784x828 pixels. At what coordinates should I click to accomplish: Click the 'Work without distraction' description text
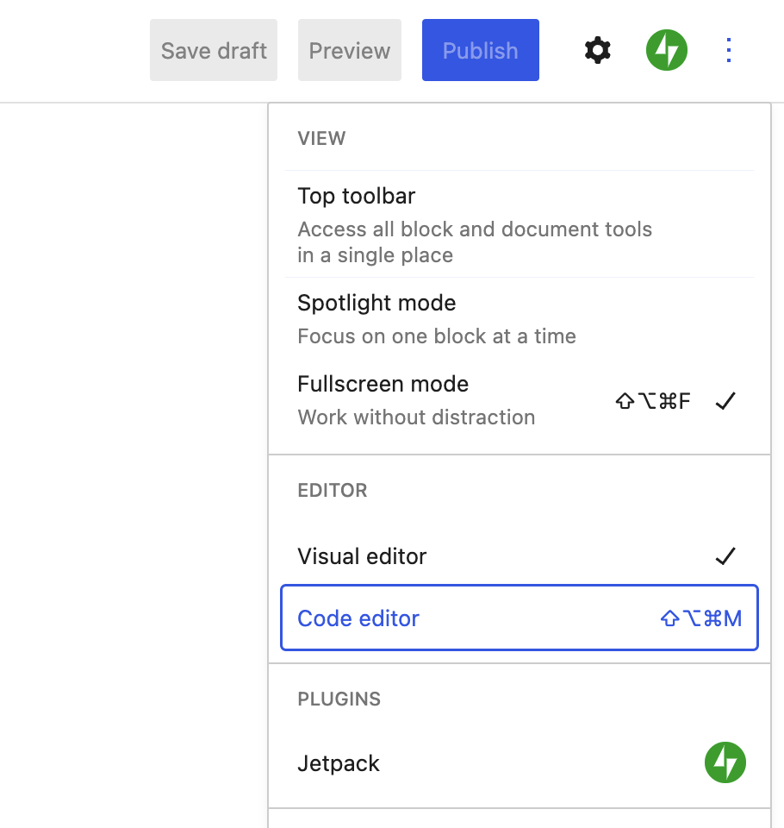pos(416,417)
